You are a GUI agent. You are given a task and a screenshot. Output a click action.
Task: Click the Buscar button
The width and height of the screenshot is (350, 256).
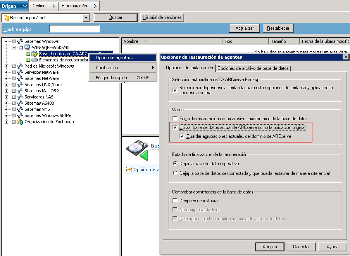116,17
